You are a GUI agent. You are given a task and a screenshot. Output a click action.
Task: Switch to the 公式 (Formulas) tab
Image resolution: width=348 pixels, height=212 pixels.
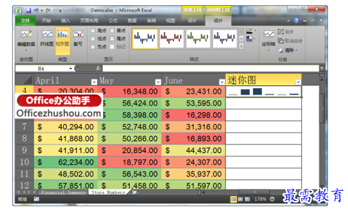coord(113,21)
